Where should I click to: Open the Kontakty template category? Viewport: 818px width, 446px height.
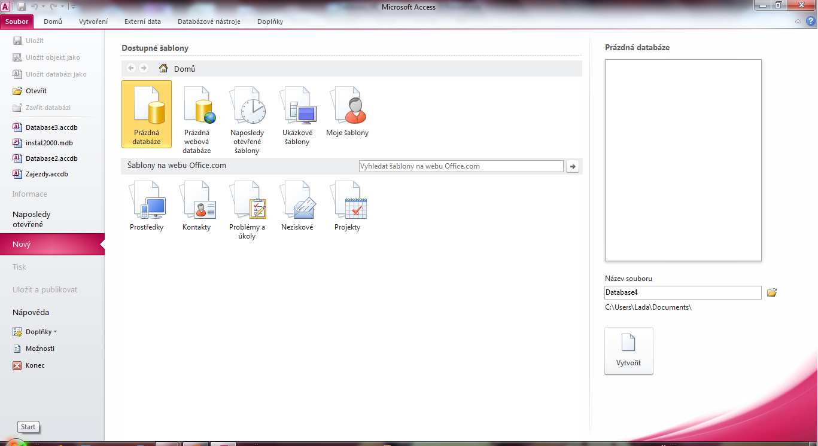[x=197, y=206]
